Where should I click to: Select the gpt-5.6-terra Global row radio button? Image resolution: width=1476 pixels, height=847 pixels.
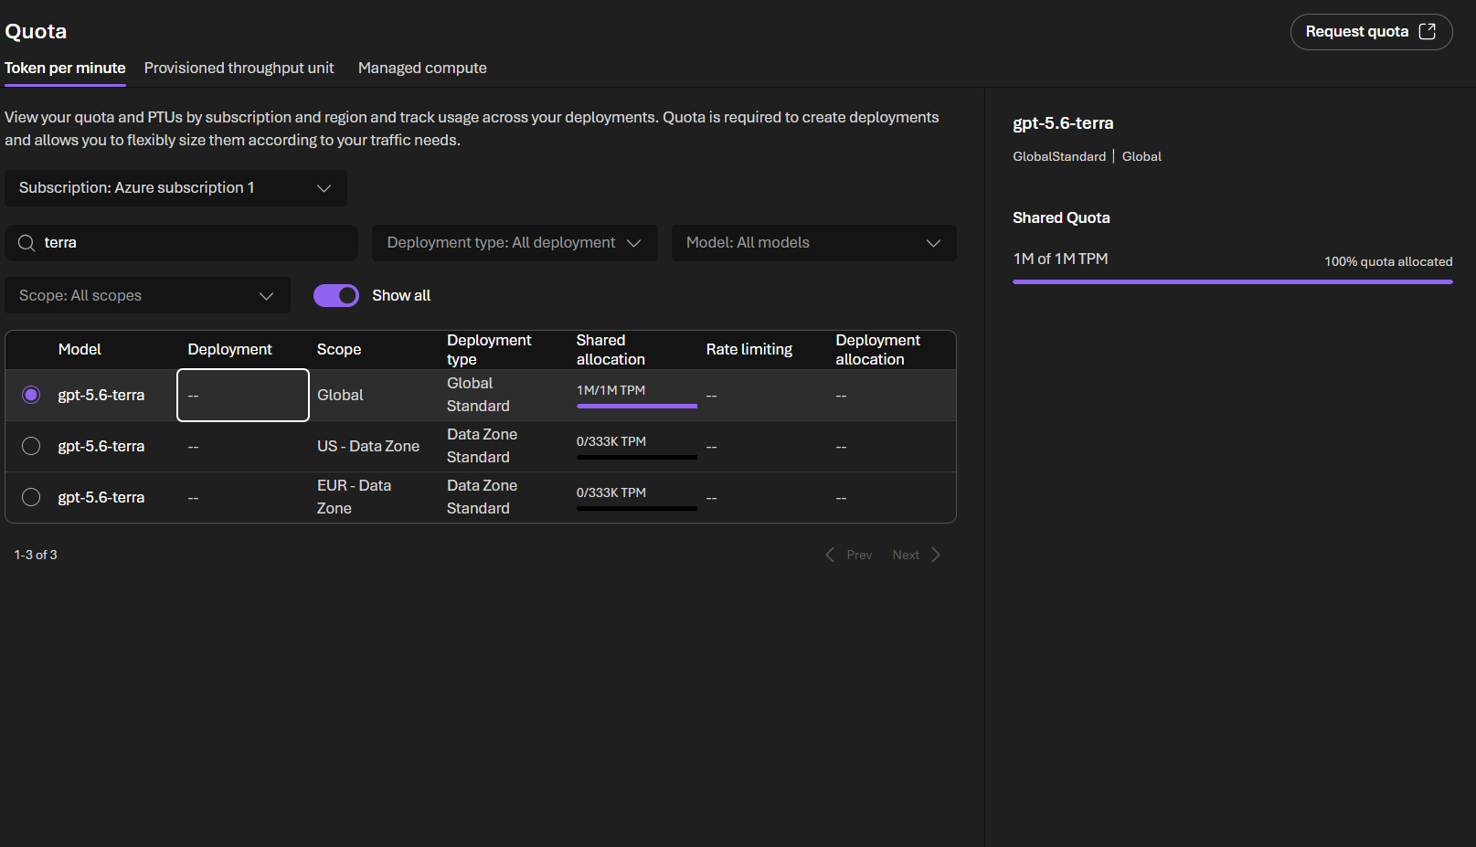(x=31, y=395)
